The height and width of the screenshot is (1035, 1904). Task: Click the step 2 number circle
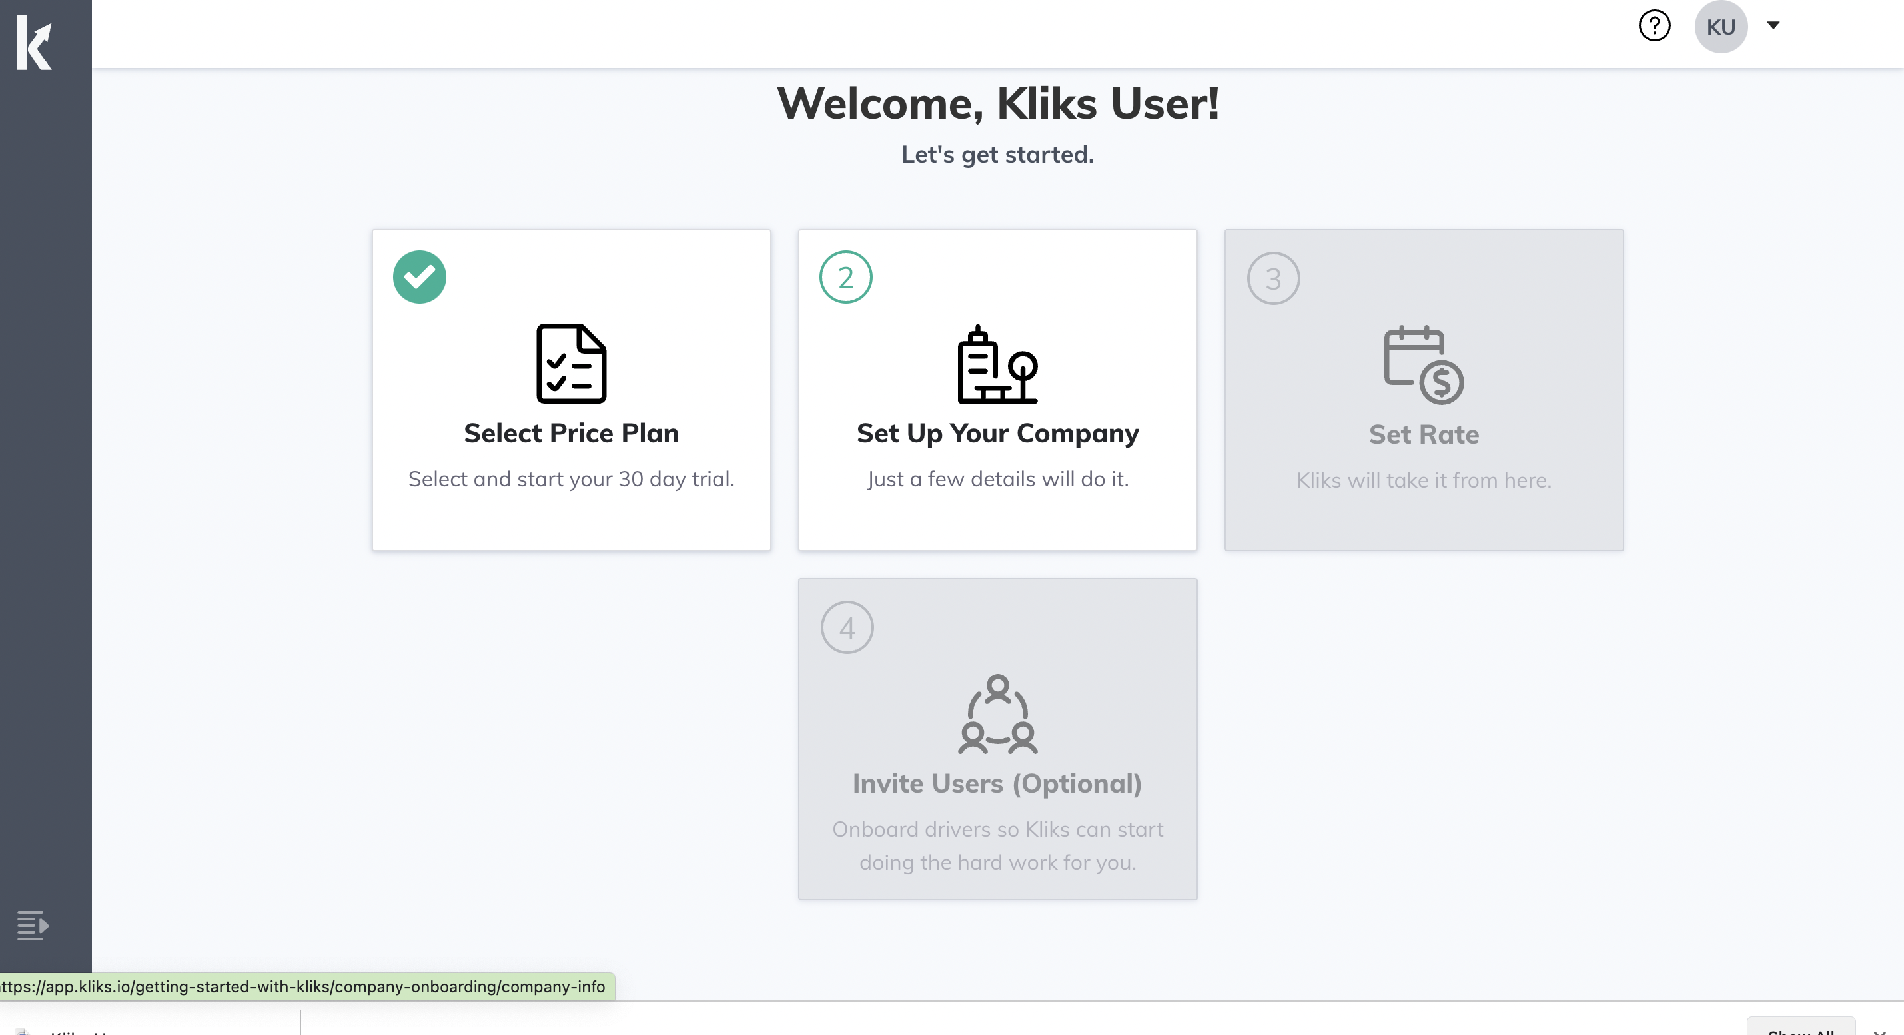point(845,277)
